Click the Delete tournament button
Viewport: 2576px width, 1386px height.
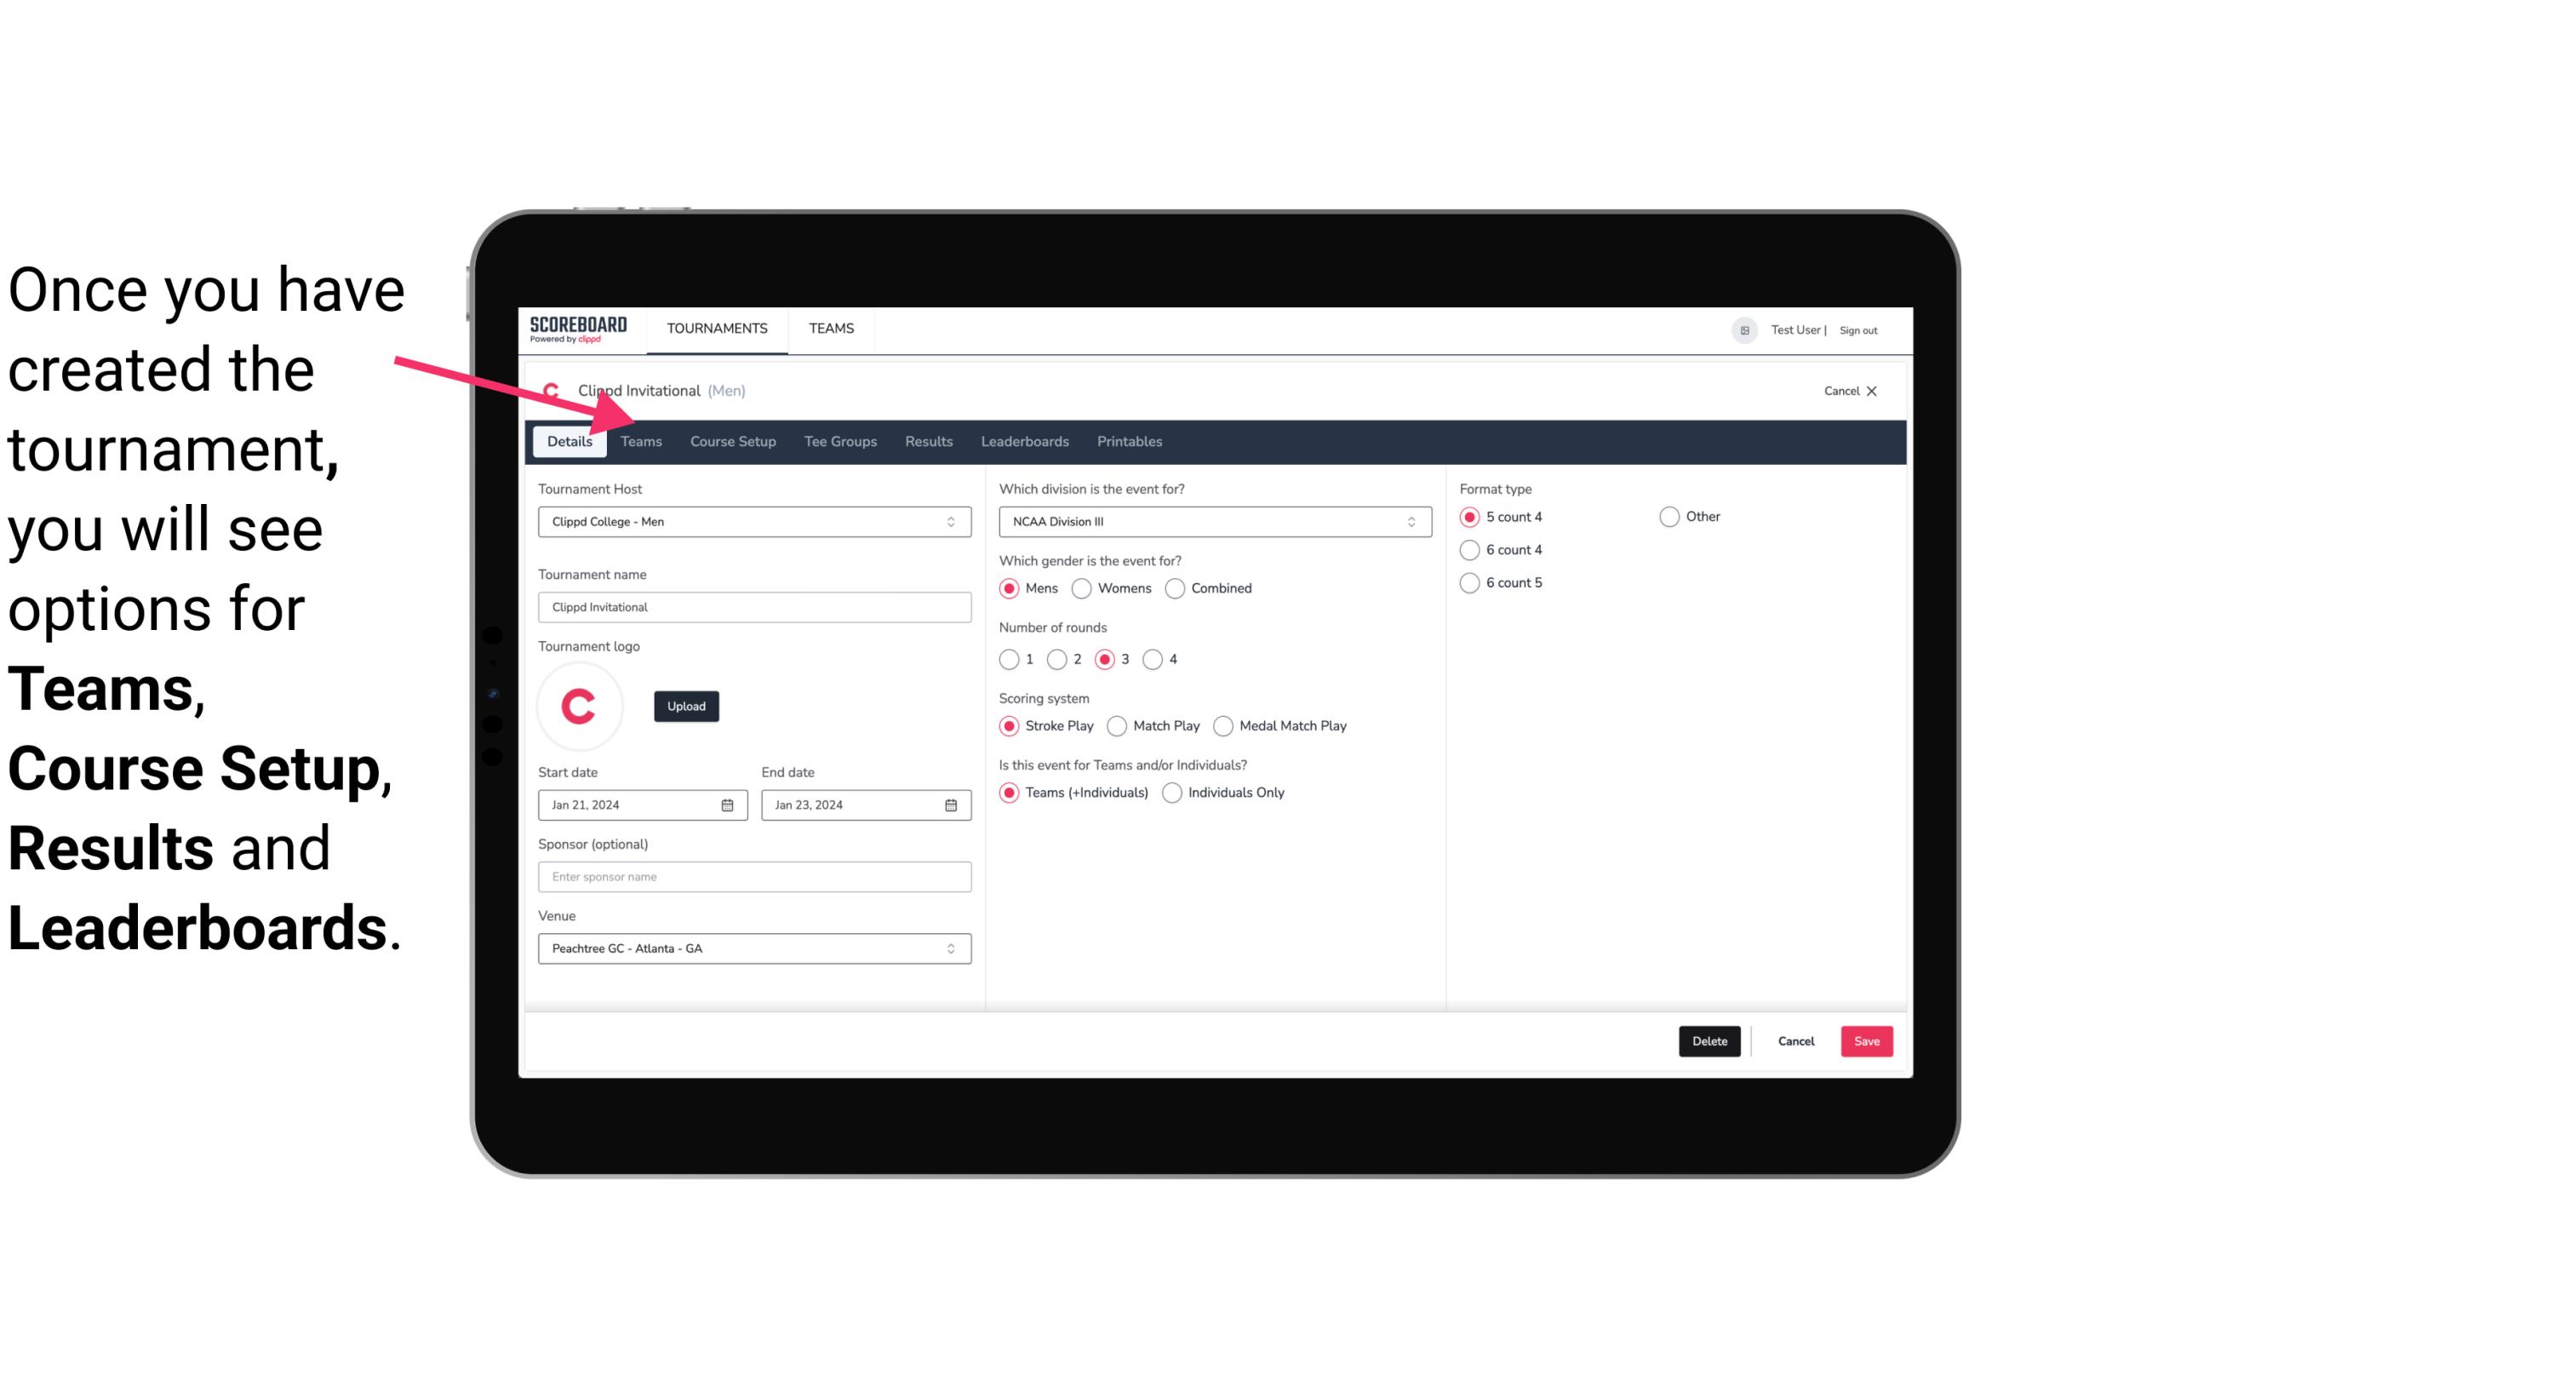pos(1708,1041)
